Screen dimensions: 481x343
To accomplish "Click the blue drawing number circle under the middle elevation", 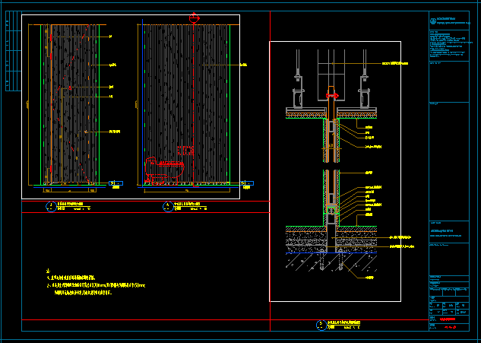I will point(167,206).
